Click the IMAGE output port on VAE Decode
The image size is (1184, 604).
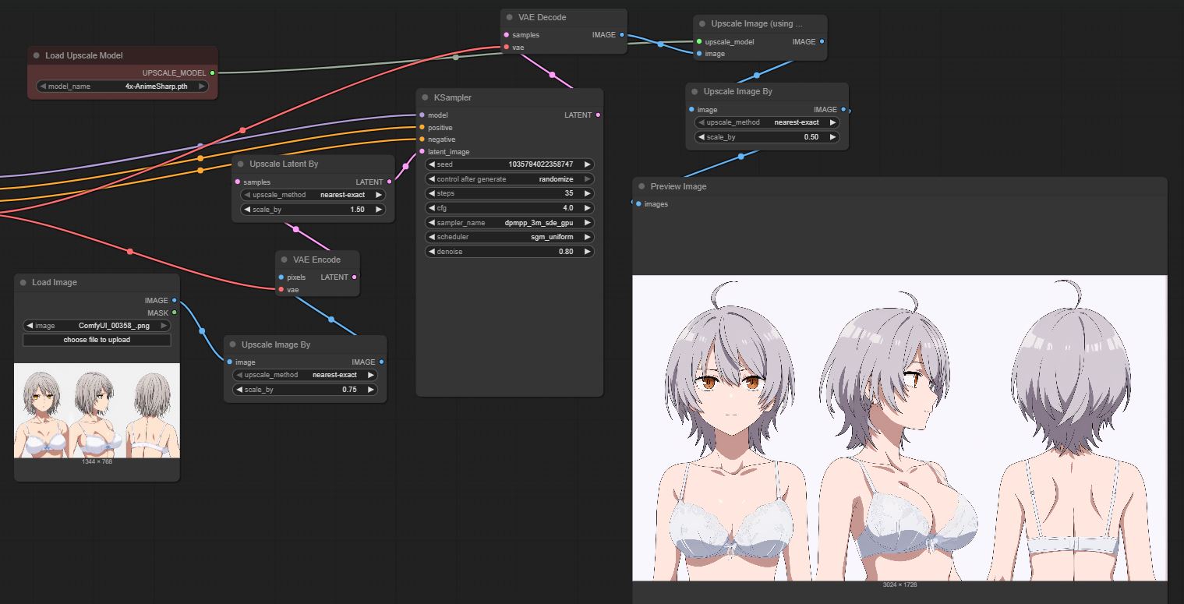tap(621, 35)
